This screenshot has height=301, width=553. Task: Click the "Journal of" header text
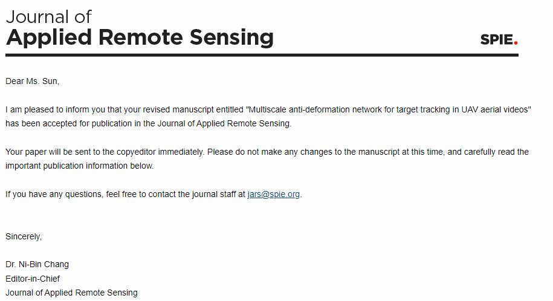pos(48,16)
